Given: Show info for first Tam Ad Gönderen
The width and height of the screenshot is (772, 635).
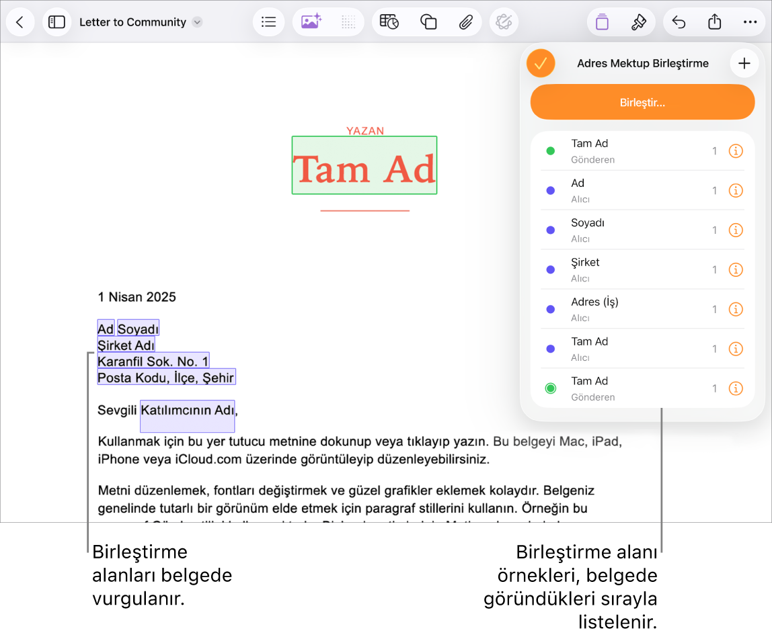Looking at the screenshot, I should pyautogui.click(x=736, y=151).
